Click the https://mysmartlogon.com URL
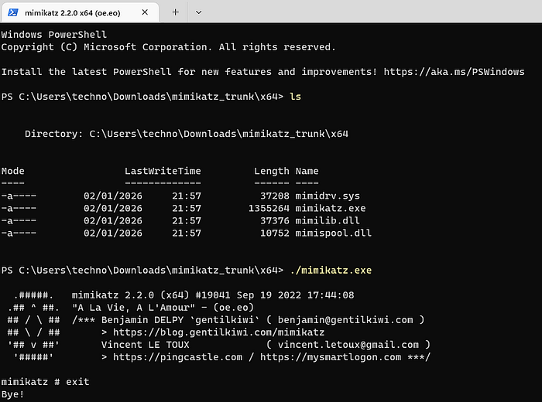 coord(331,357)
